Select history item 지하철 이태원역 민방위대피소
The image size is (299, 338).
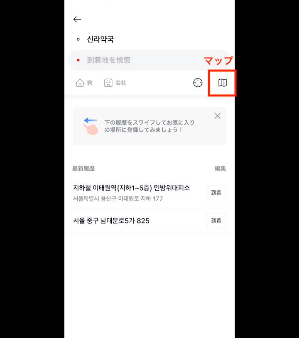pos(132,188)
